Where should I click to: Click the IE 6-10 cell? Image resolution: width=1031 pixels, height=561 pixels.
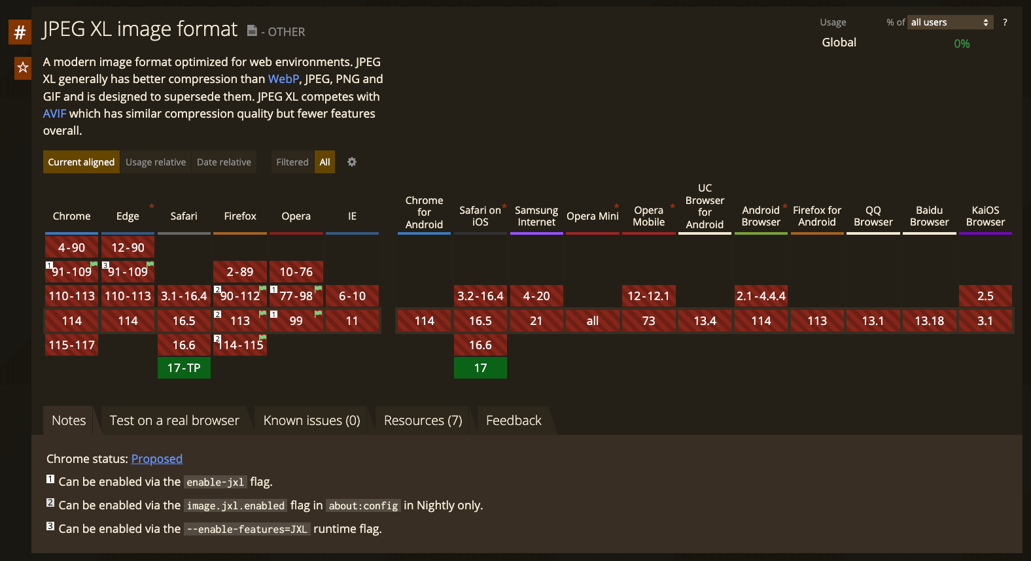(x=352, y=296)
